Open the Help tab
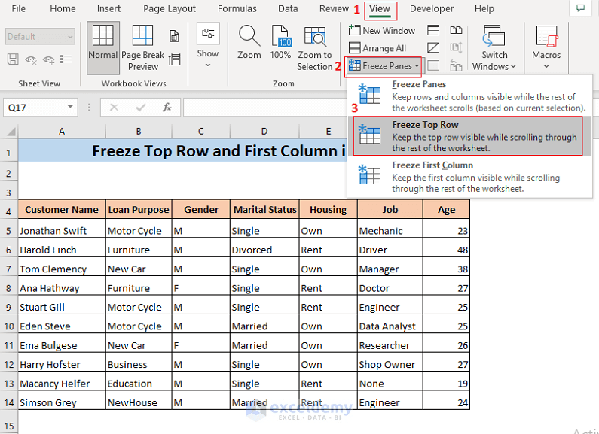Screen dimensions: 599x434 (x=484, y=9)
